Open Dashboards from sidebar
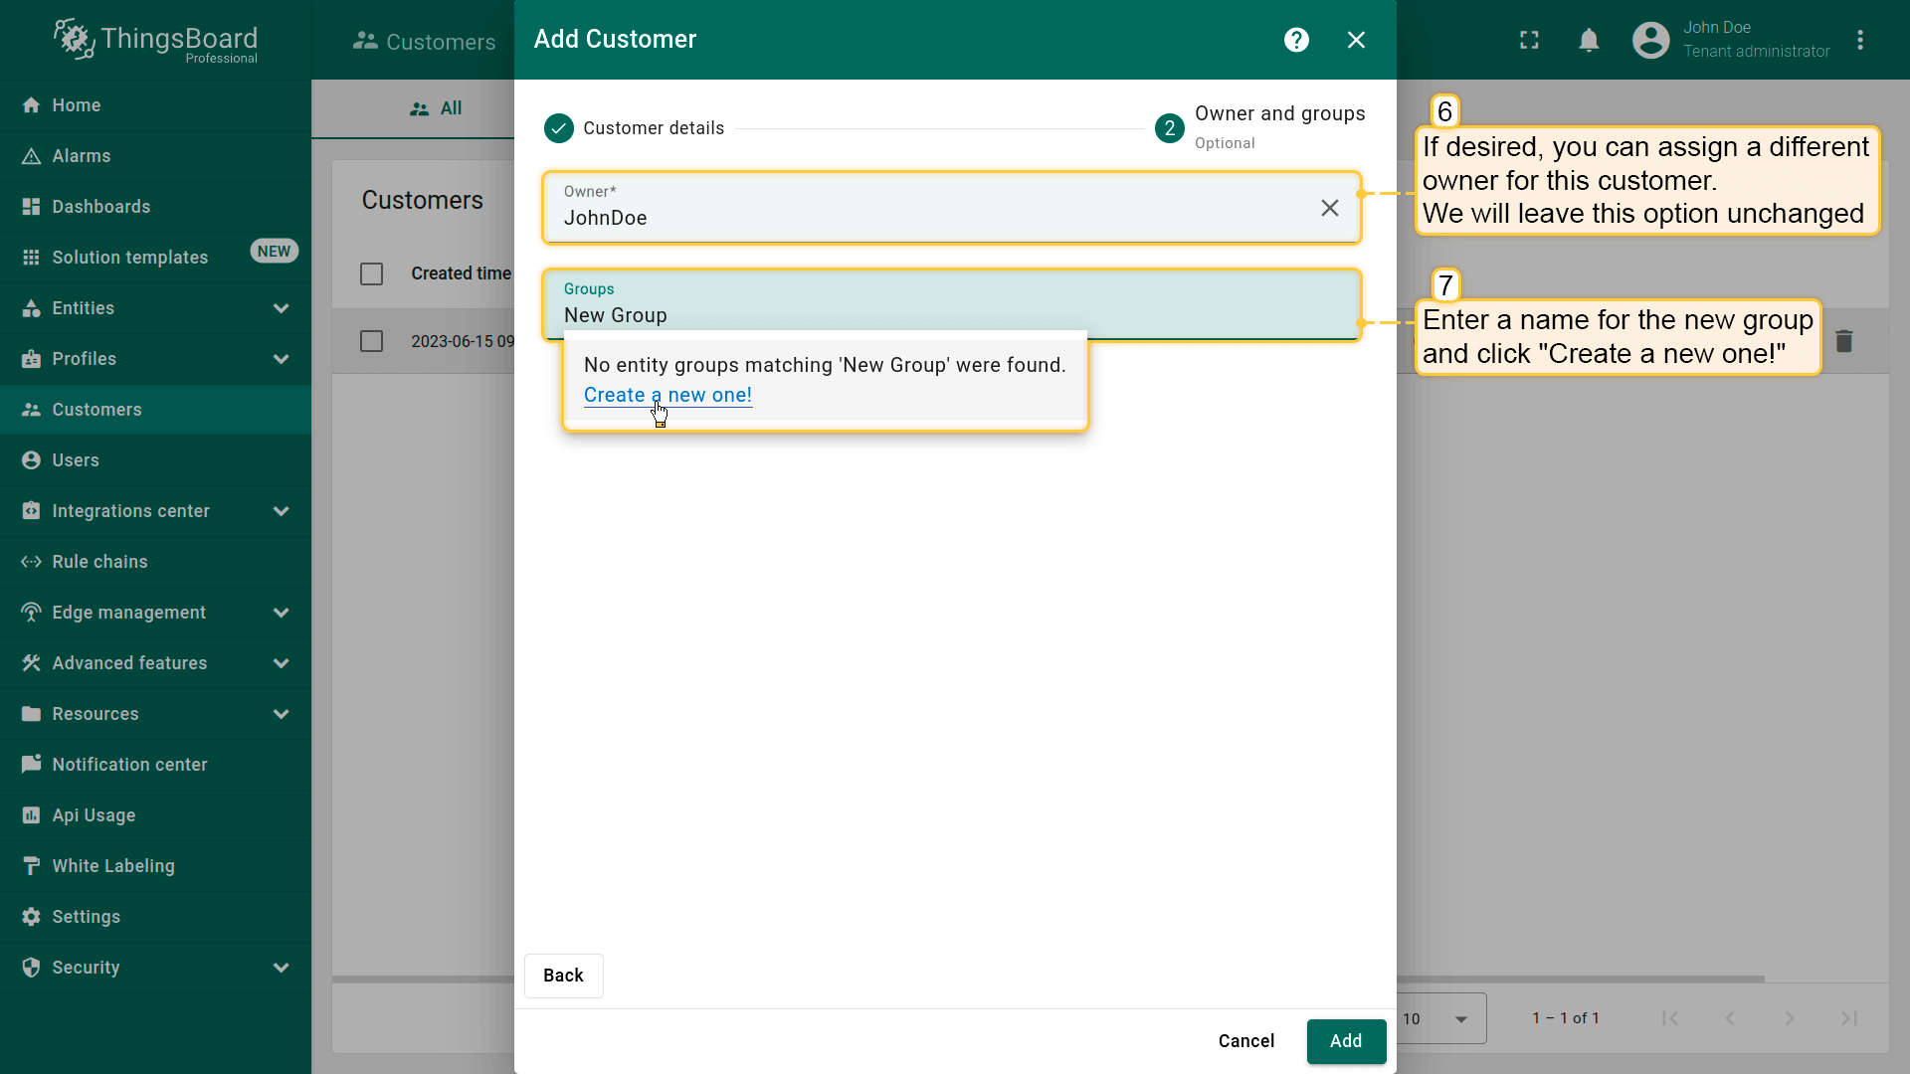This screenshot has width=1910, height=1074. 100,207
